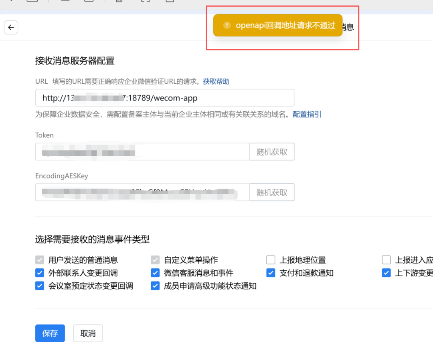
Task: Uncheck 成员申请高级功能状态通知
Action: pyautogui.click(x=155, y=286)
